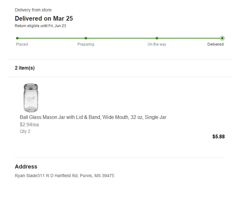Select the bold 'Delivered' status label

(x=216, y=44)
